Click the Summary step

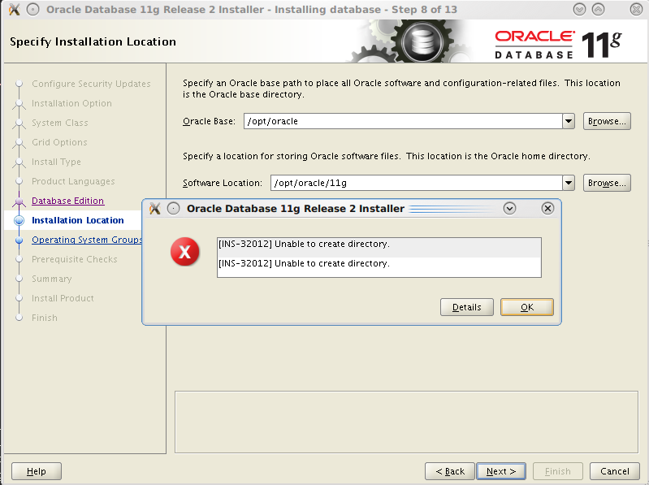tap(52, 279)
